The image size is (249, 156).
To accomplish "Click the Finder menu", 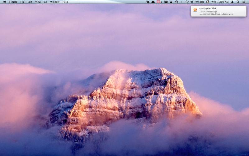I will (x=13, y=2).
